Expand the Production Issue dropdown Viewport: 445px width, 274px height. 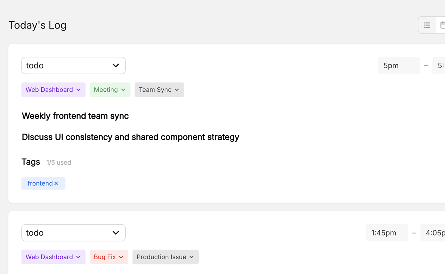point(165,257)
